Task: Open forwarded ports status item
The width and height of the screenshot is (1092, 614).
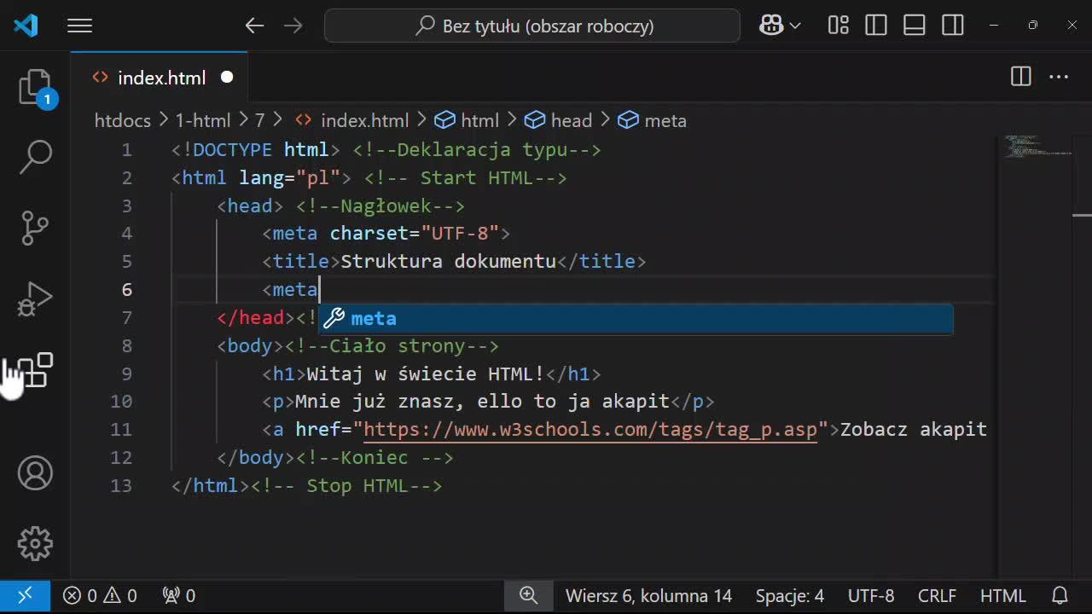Action: pyautogui.click(x=179, y=596)
